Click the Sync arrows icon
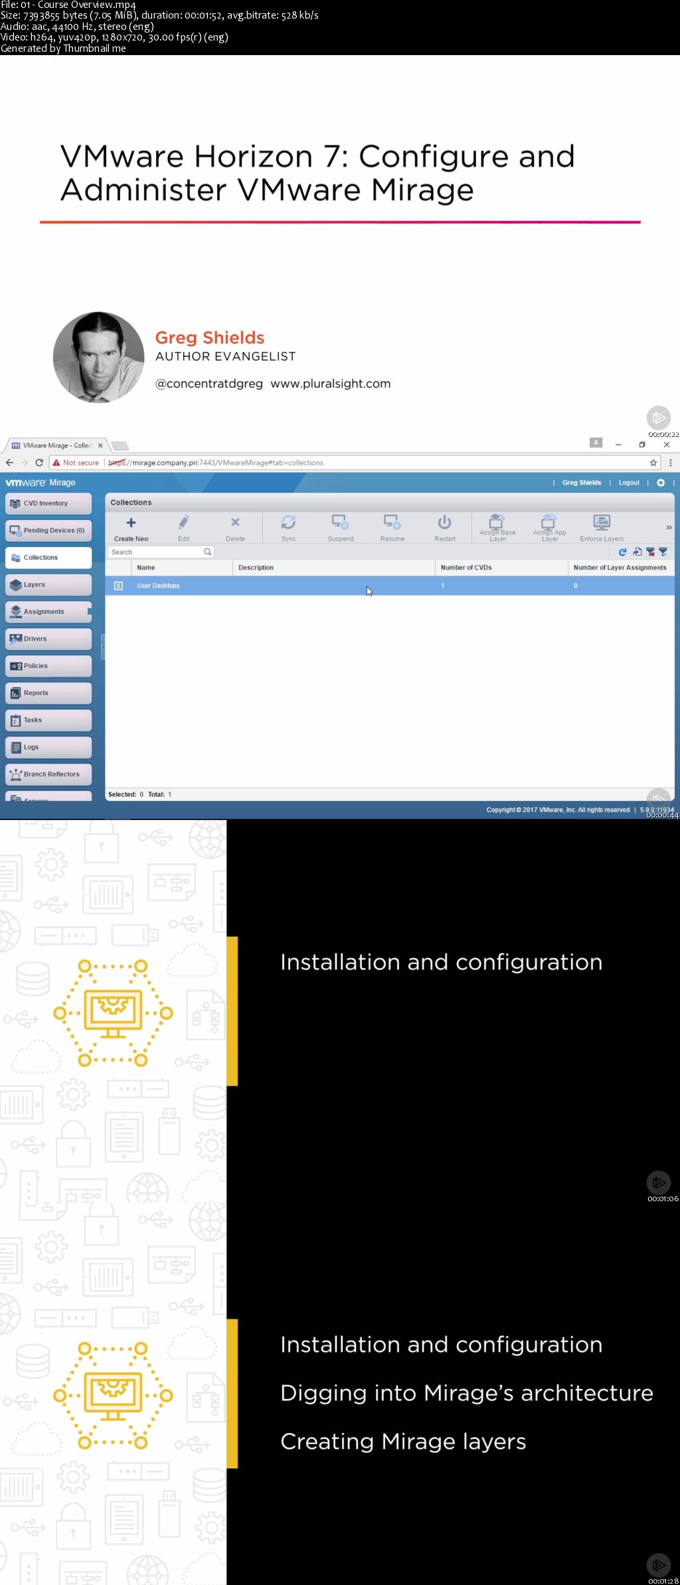 coord(288,523)
